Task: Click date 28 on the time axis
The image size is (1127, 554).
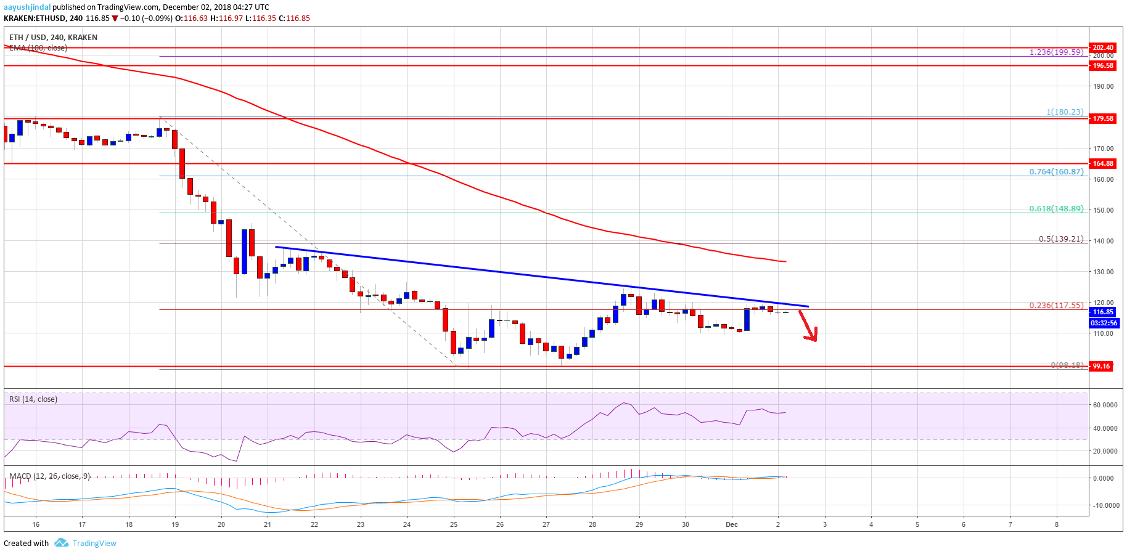Action: [592, 525]
